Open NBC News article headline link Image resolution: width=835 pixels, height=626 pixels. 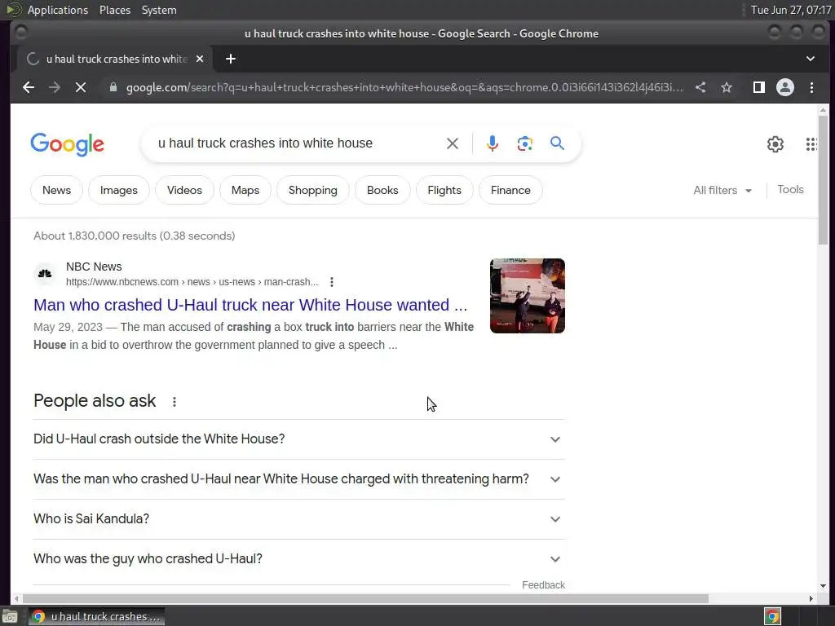(x=250, y=305)
